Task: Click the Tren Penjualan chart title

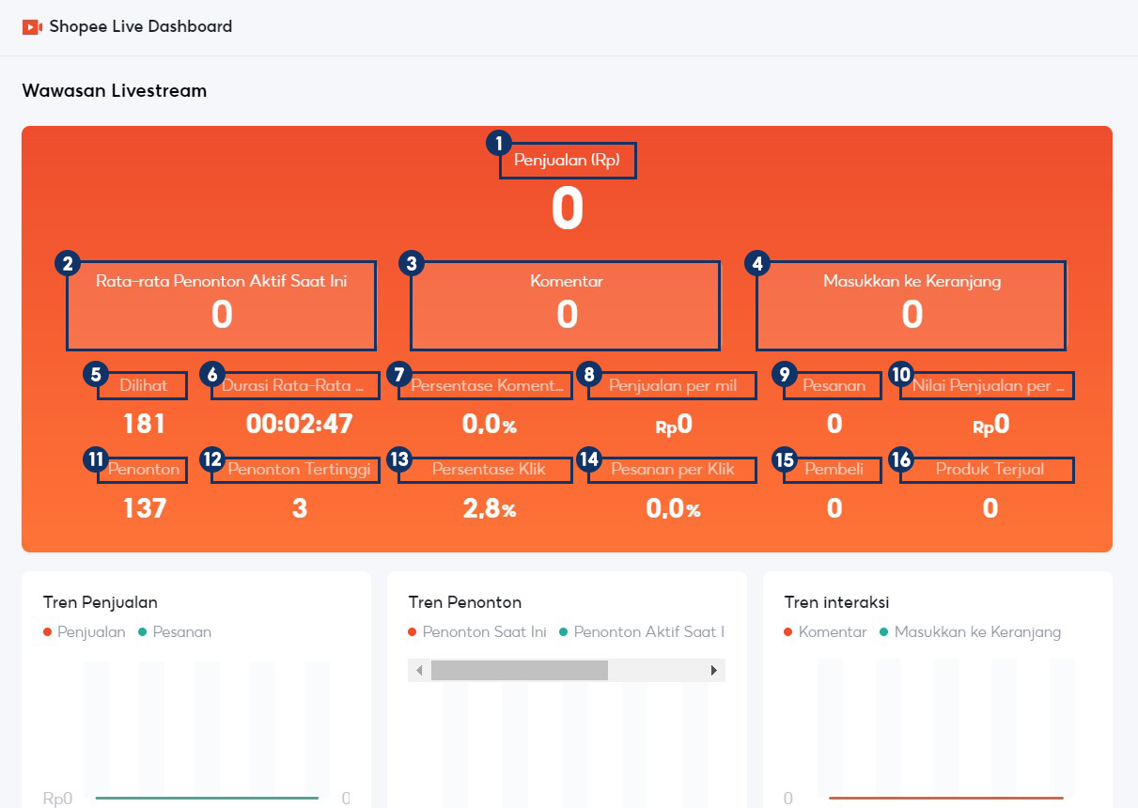Action: click(x=101, y=602)
